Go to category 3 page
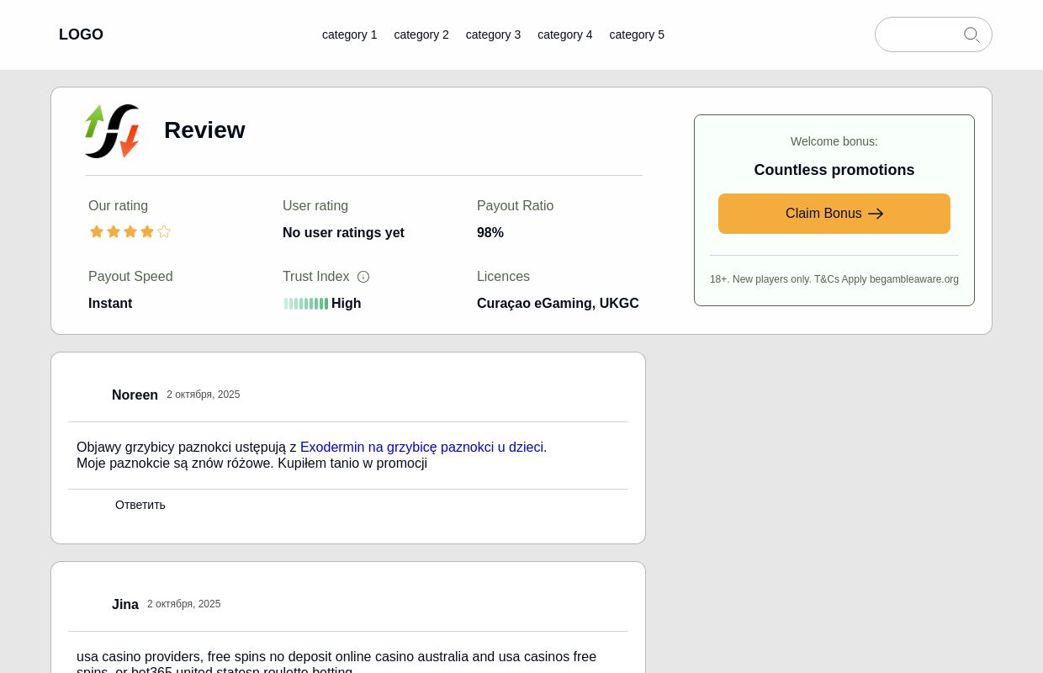The width and height of the screenshot is (1043, 673). point(493,34)
